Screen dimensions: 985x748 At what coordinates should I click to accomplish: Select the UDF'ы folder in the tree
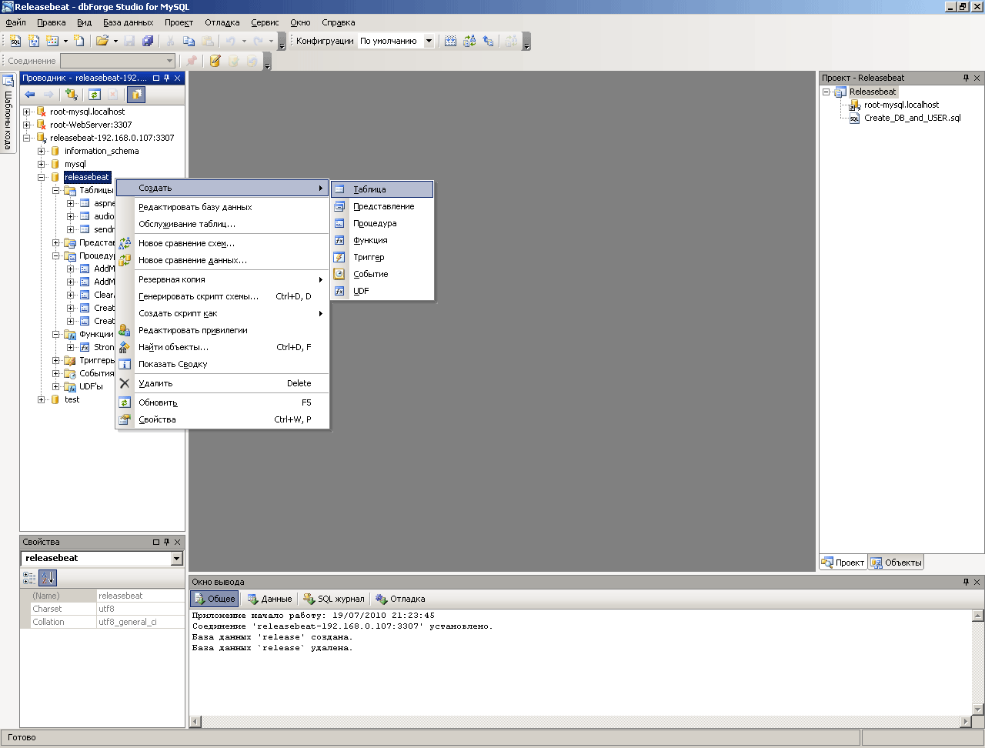(x=91, y=386)
